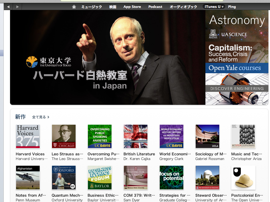Click the Quantum Mech… title link
The image size is (270, 202).
(67, 195)
